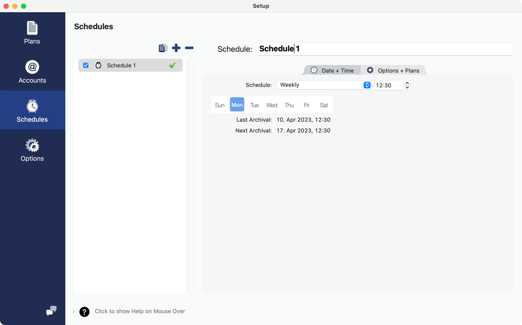Click the 12:30 time field
Viewport: 522px width, 325px height.
(x=388, y=86)
